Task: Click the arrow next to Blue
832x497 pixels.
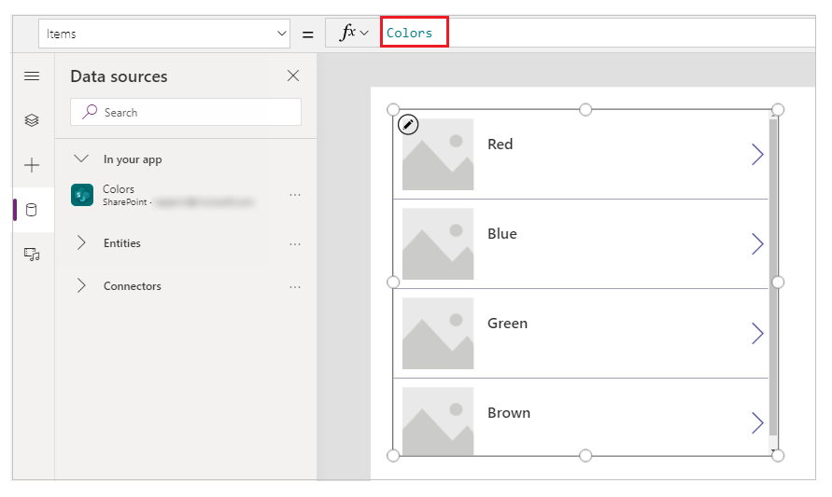Action: coord(757,243)
